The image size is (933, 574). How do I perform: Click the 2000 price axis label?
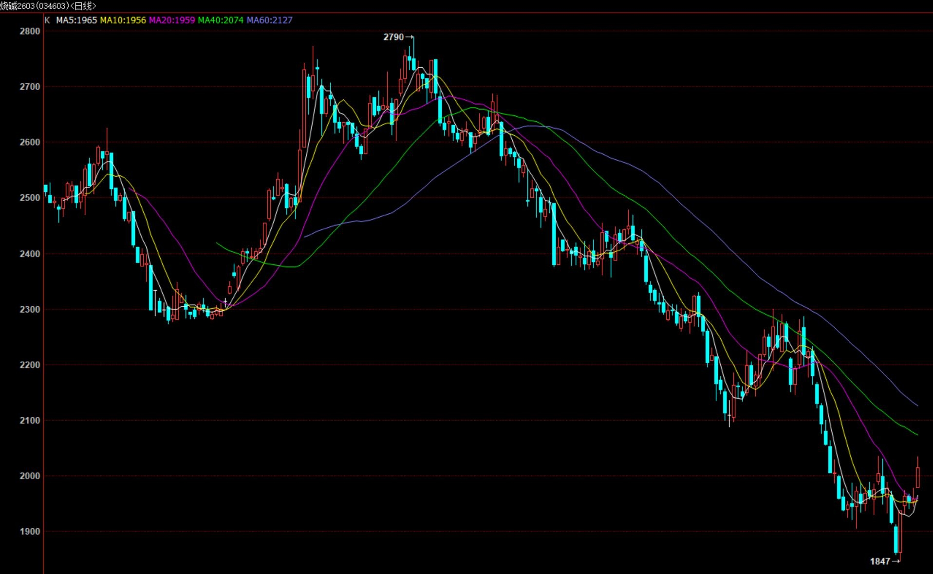click(30, 476)
